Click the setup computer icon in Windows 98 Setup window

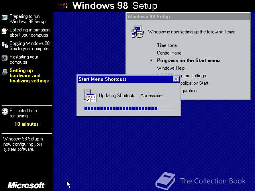pyautogui.click(x=137, y=32)
